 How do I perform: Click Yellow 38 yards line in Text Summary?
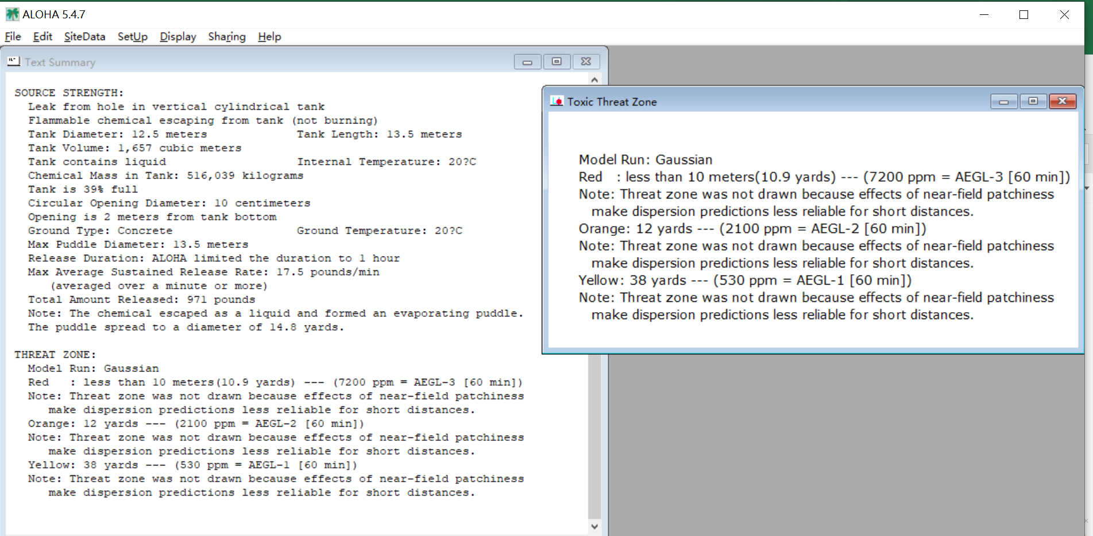pyautogui.click(x=192, y=465)
